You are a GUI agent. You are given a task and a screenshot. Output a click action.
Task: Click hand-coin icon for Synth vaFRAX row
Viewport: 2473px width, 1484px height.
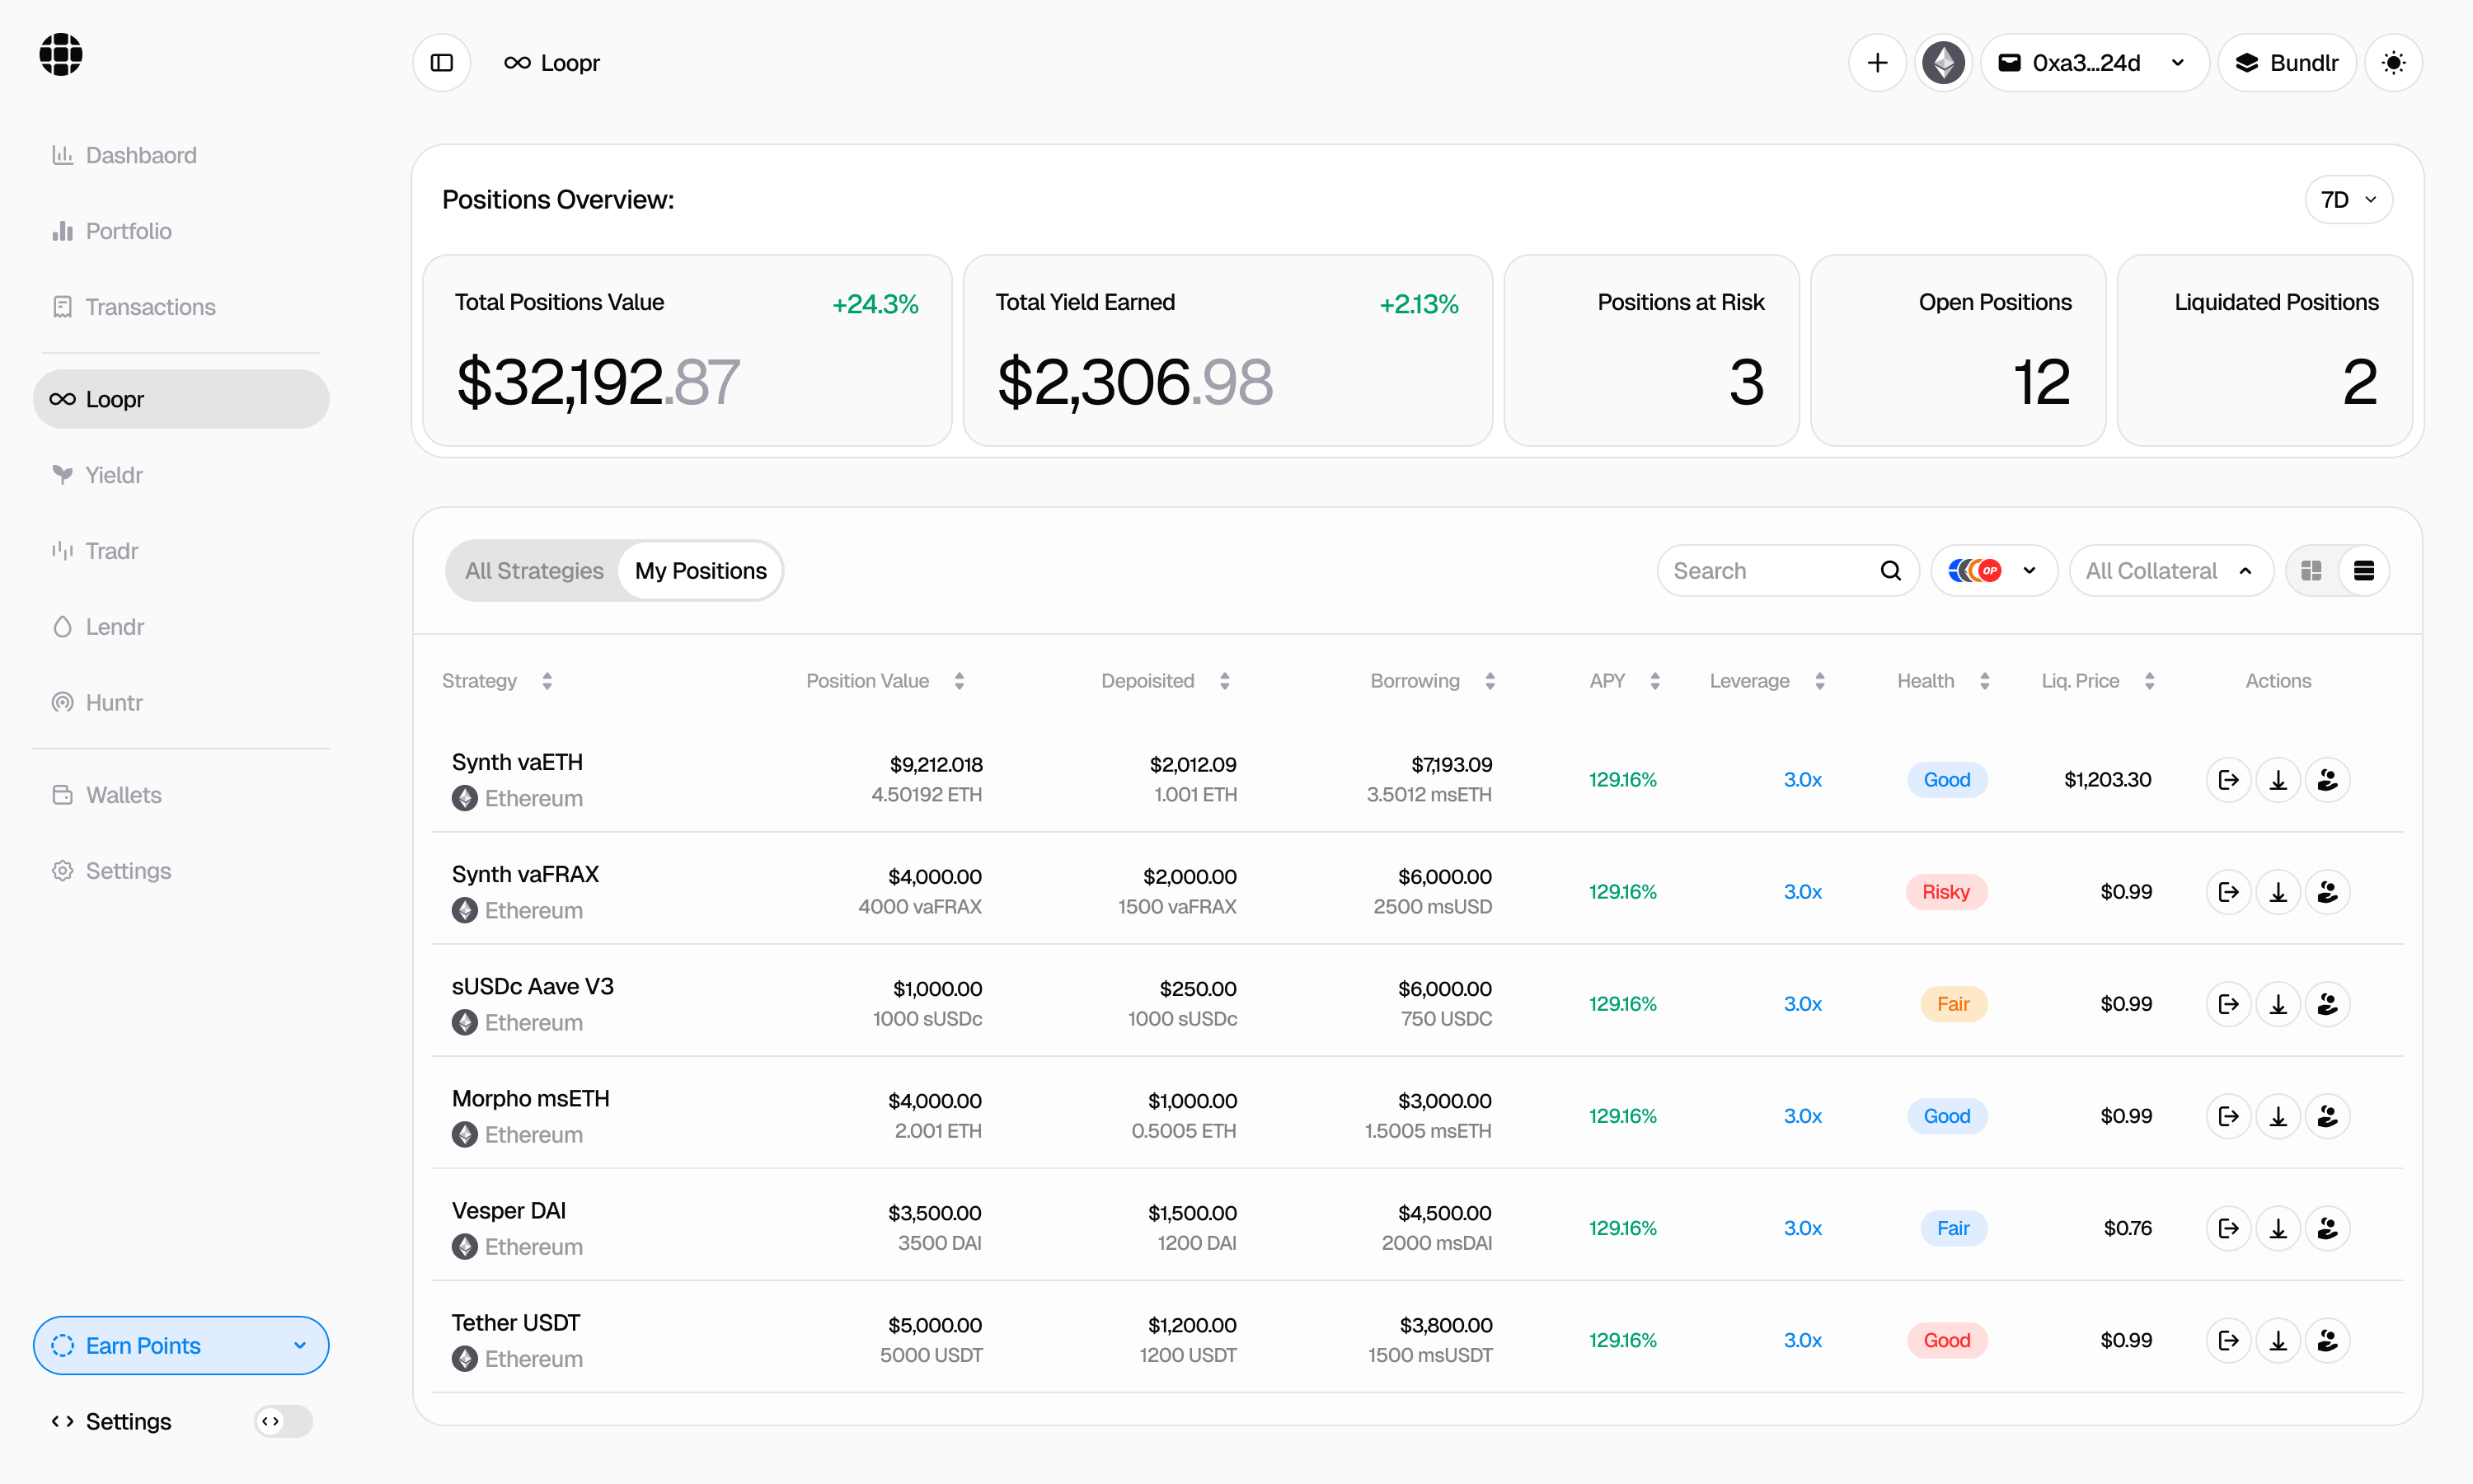[2327, 892]
